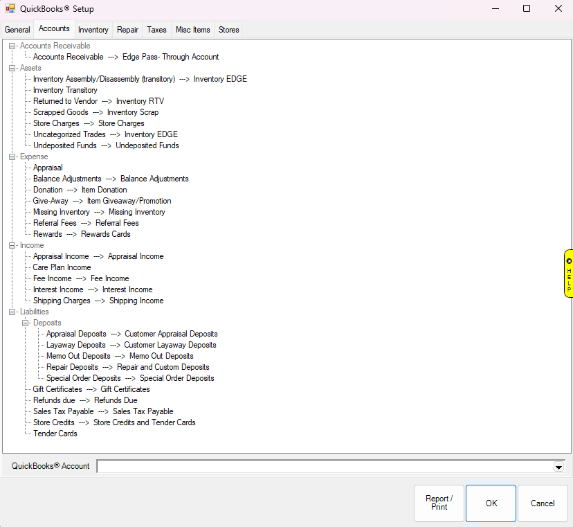Screen dimensions: 573x527
Task: Switch to the General tab
Action: (x=17, y=30)
